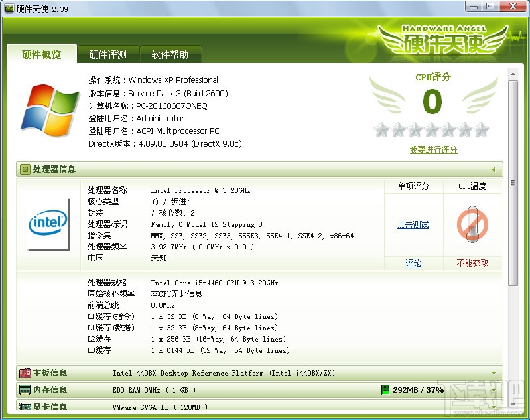Image resolution: width=530 pixels, height=420 pixels.
Task: Click the L3缓存 6144 KB value
Action: pos(220,350)
